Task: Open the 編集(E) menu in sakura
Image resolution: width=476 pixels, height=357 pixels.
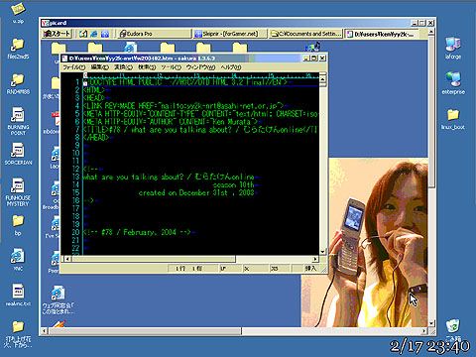Action: point(100,67)
